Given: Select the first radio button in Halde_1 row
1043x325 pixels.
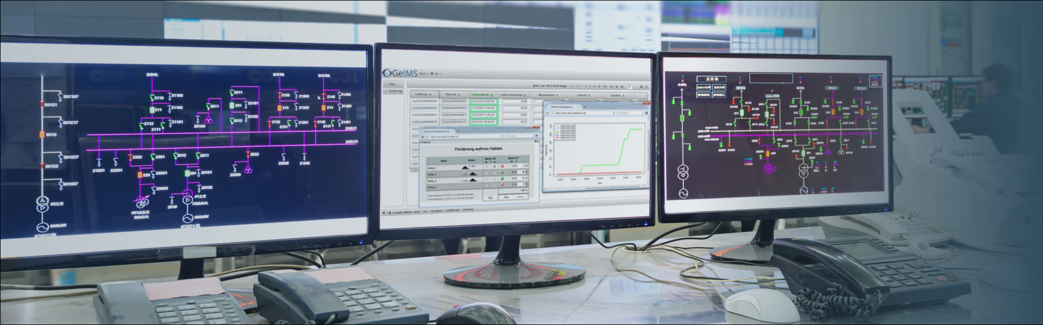Looking at the screenshot, I should click(x=487, y=166).
